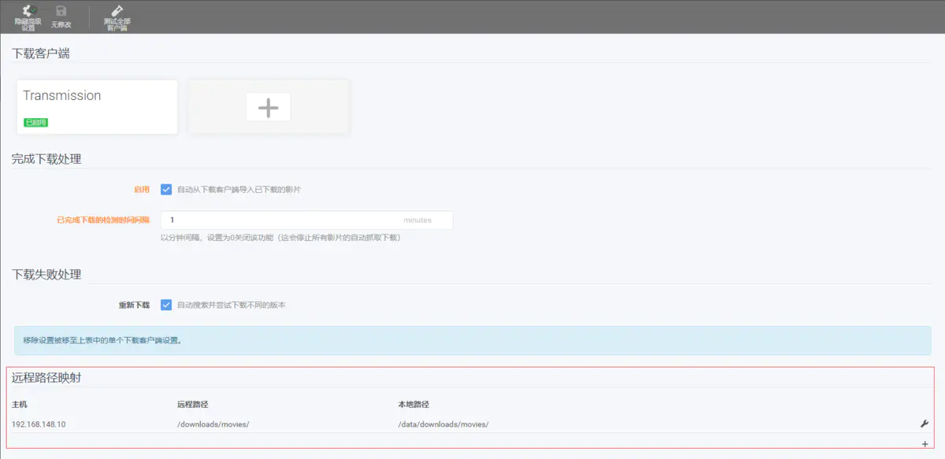945x459 pixels.
Task: Edit mapping 192.168.148.10 with the wrench icon
Action: point(925,424)
